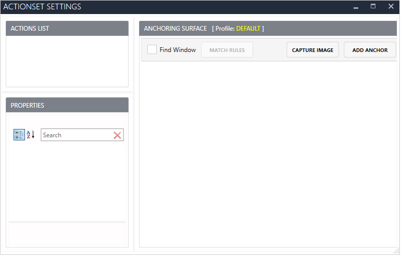Select the PROPERTIES panel header

67,105
